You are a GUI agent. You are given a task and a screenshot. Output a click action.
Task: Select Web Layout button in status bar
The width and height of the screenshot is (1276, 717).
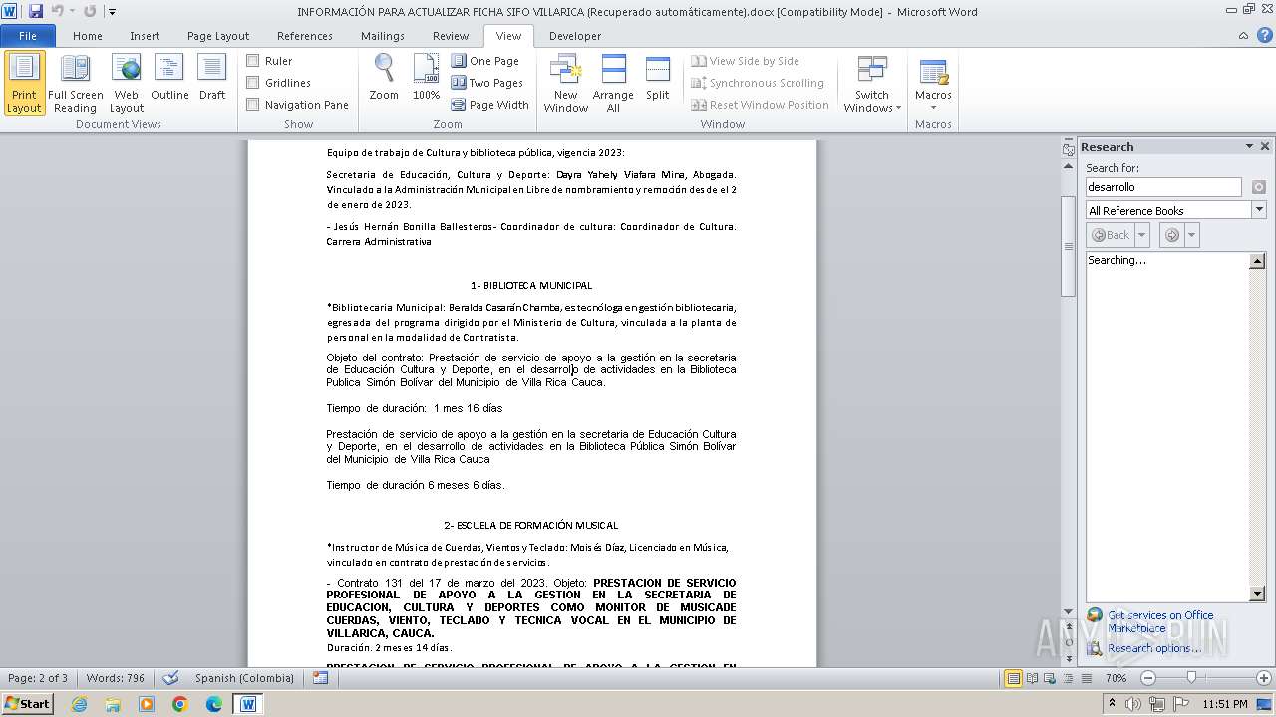coord(1048,678)
